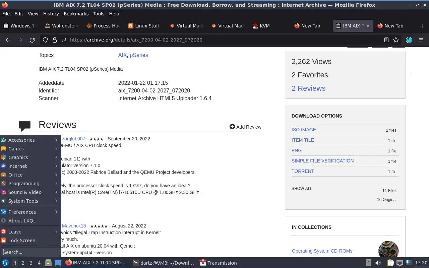Viewport: 429px width, 268px height.
Task: Switch to the Process Hac tab
Action: click(x=103, y=26)
